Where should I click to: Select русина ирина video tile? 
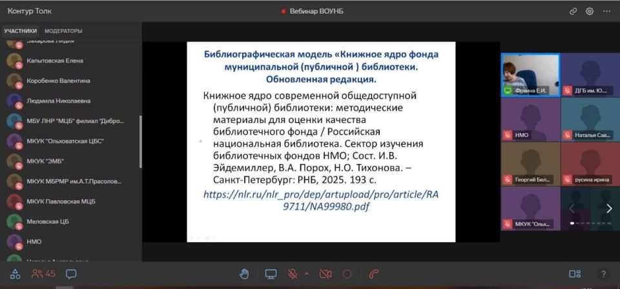(x=590, y=164)
